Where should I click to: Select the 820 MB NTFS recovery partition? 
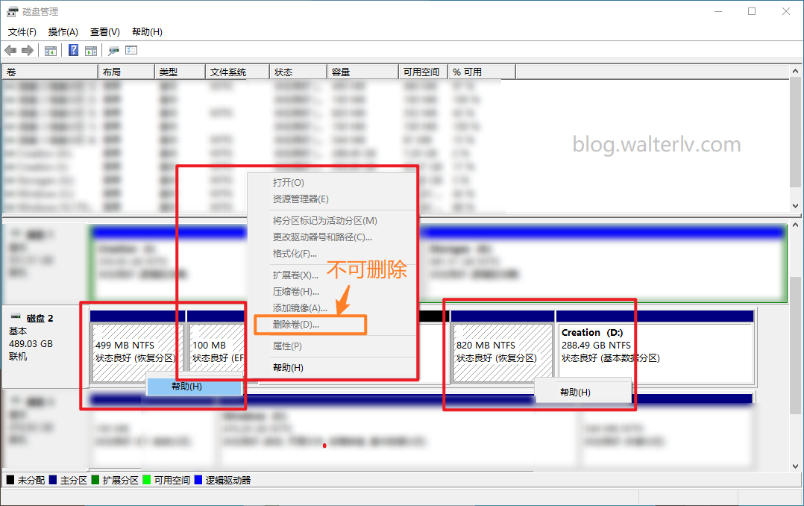click(x=503, y=352)
